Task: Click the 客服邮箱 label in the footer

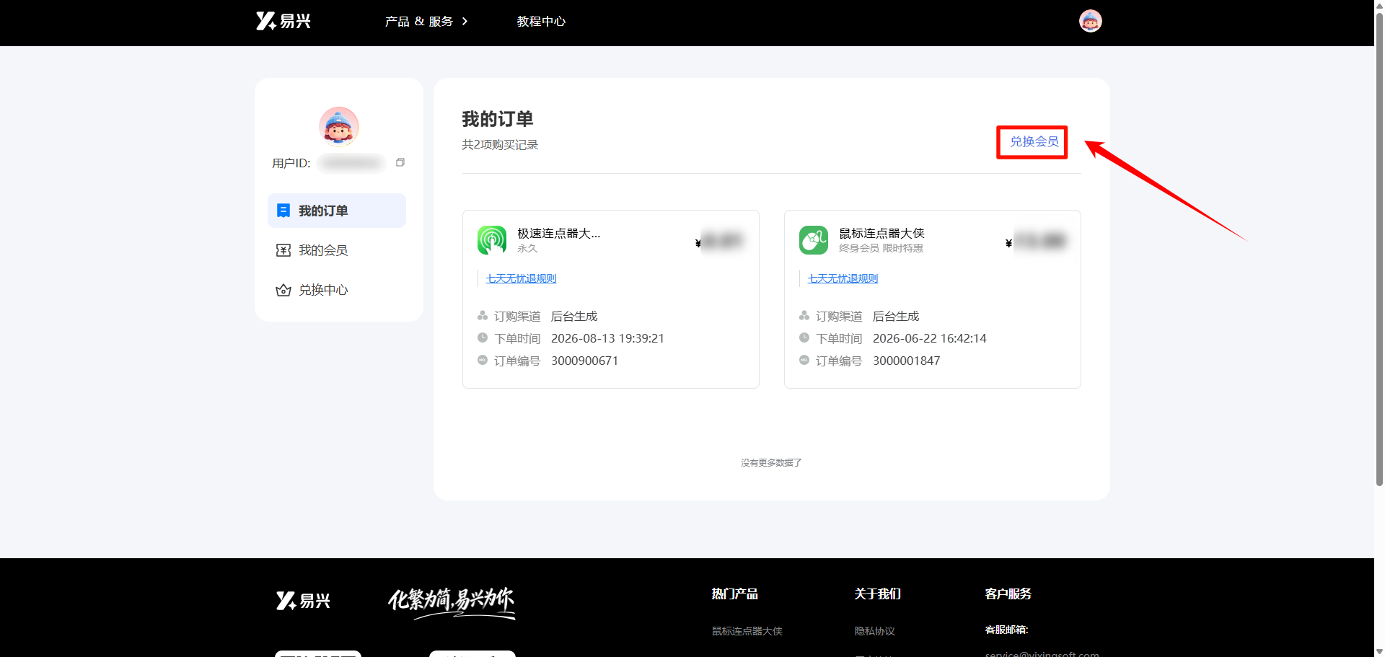Action: coord(1006,630)
